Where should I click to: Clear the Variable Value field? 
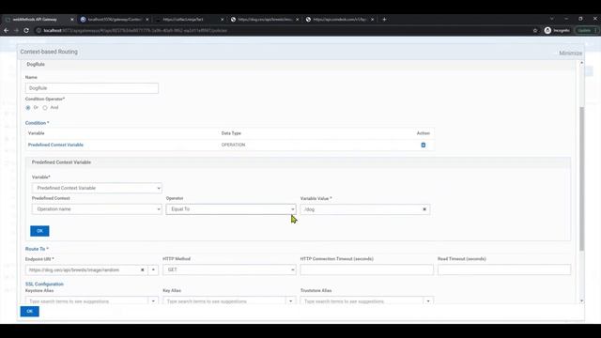click(x=424, y=209)
